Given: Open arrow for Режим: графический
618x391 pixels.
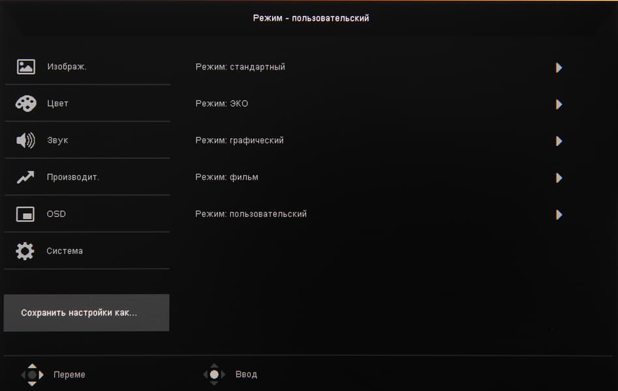Looking at the screenshot, I should [x=559, y=141].
